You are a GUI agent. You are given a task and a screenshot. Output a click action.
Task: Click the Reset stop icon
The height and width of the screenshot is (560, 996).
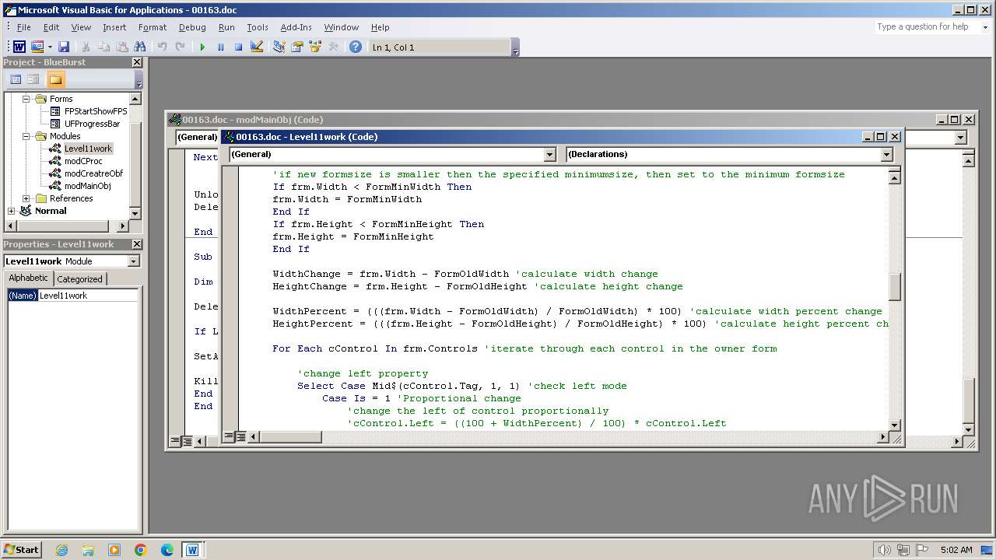(x=238, y=47)
